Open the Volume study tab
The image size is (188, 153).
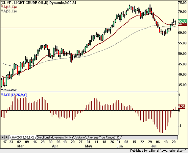coord(80,138)
